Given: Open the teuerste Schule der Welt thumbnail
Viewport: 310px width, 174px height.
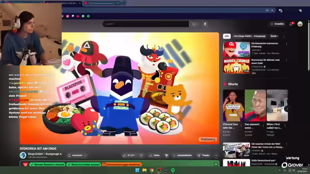Looking at the screenshot, I should 236,150.
